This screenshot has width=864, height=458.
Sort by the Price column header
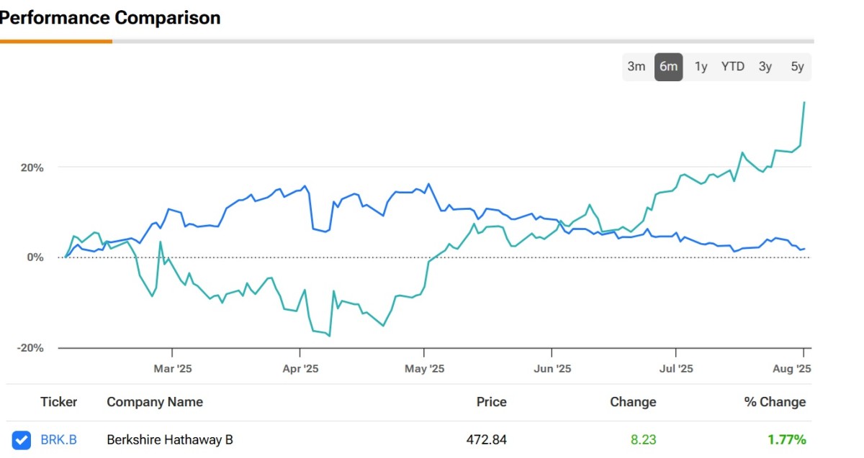(x=491, y=402)
